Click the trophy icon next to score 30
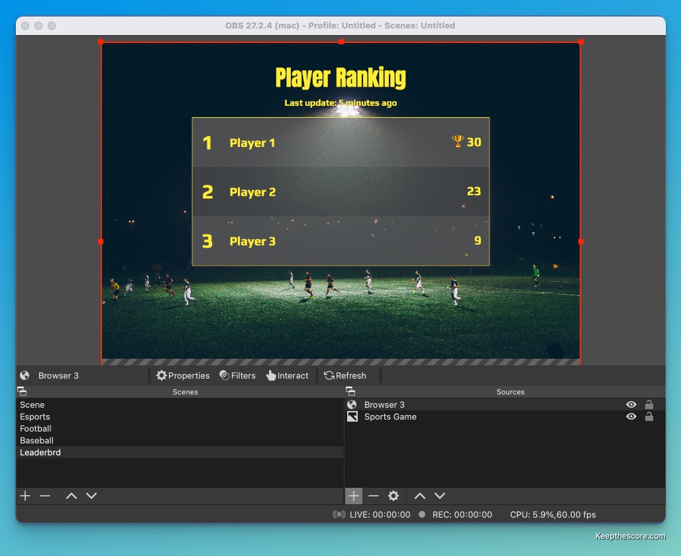681x556 pixels. click(x=457, y=141)
